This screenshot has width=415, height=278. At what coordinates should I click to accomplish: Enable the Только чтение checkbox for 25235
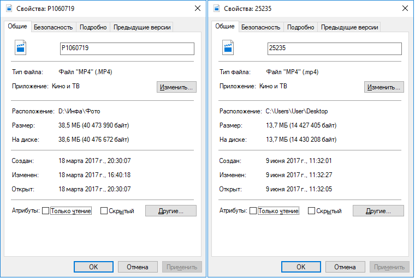(253, 211)
